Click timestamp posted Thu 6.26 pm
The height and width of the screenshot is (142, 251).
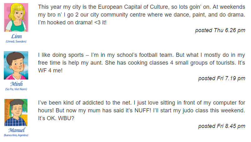point(220,30)
